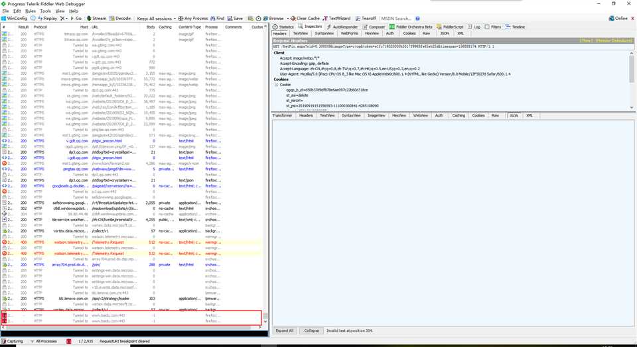Tick the Filters tab checkbox
This screenshot has height=347, width=637.
(x=487, y=26)
